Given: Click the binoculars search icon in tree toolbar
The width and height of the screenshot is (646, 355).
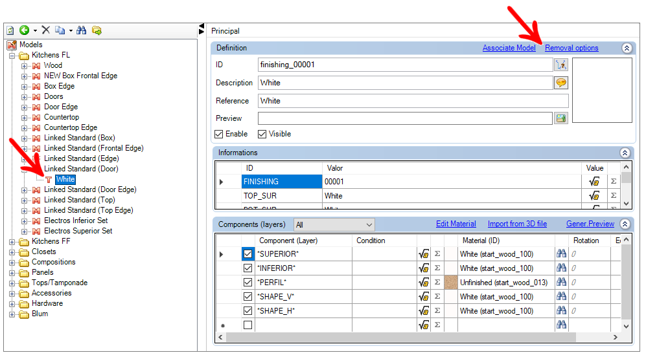Looking at the screenshot, I should [82, 30].
